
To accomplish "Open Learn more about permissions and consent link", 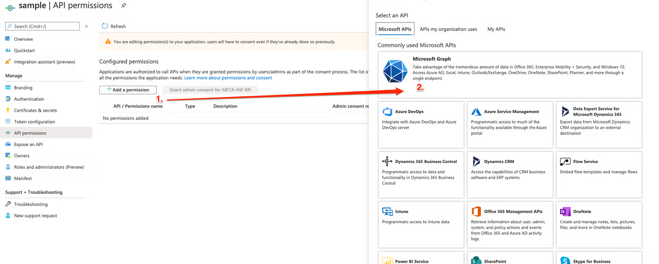I will [x=228, y=78].
